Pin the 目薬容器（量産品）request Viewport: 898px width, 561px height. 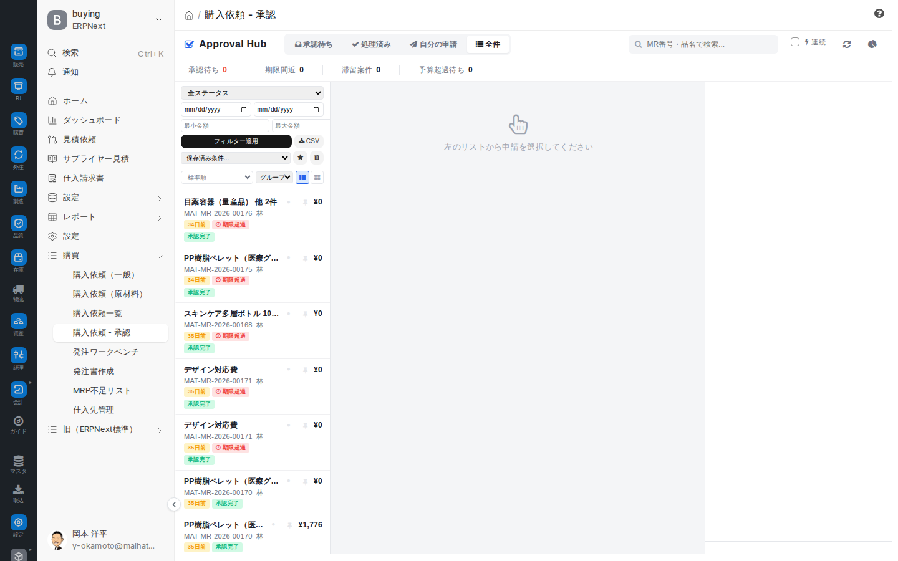305,202
